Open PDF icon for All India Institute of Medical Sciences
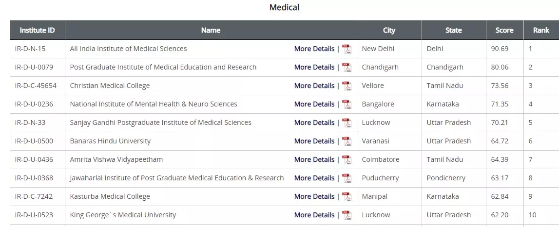The image size is (559, 227). (347, 49)
